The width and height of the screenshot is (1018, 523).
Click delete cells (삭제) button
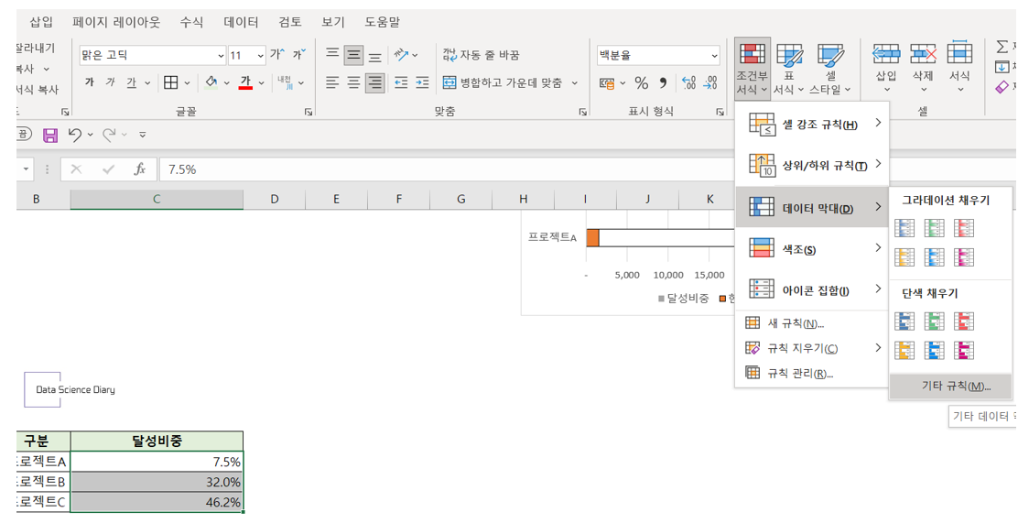tap(923, 68)
